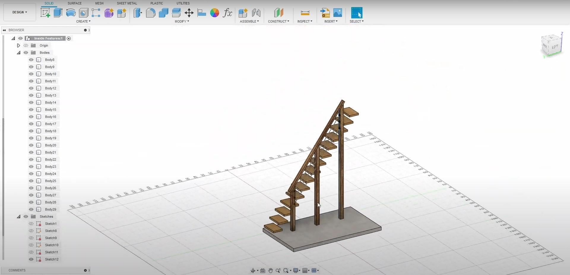Hide Body29 using its eye icon

31,209
